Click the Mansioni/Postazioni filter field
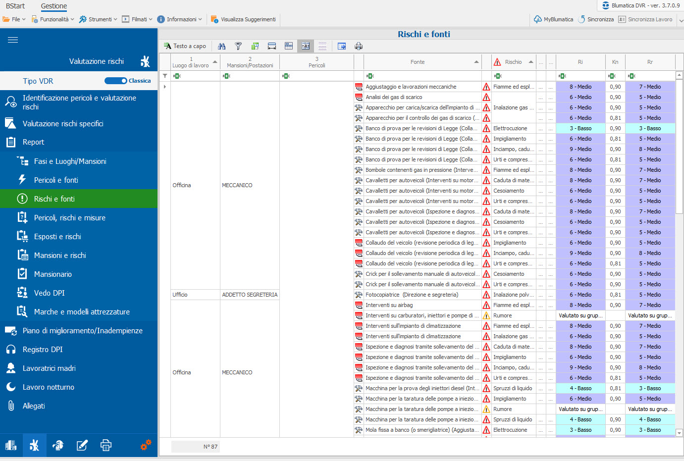This screenshot has width=684, height=461. (x=250, y=76)
